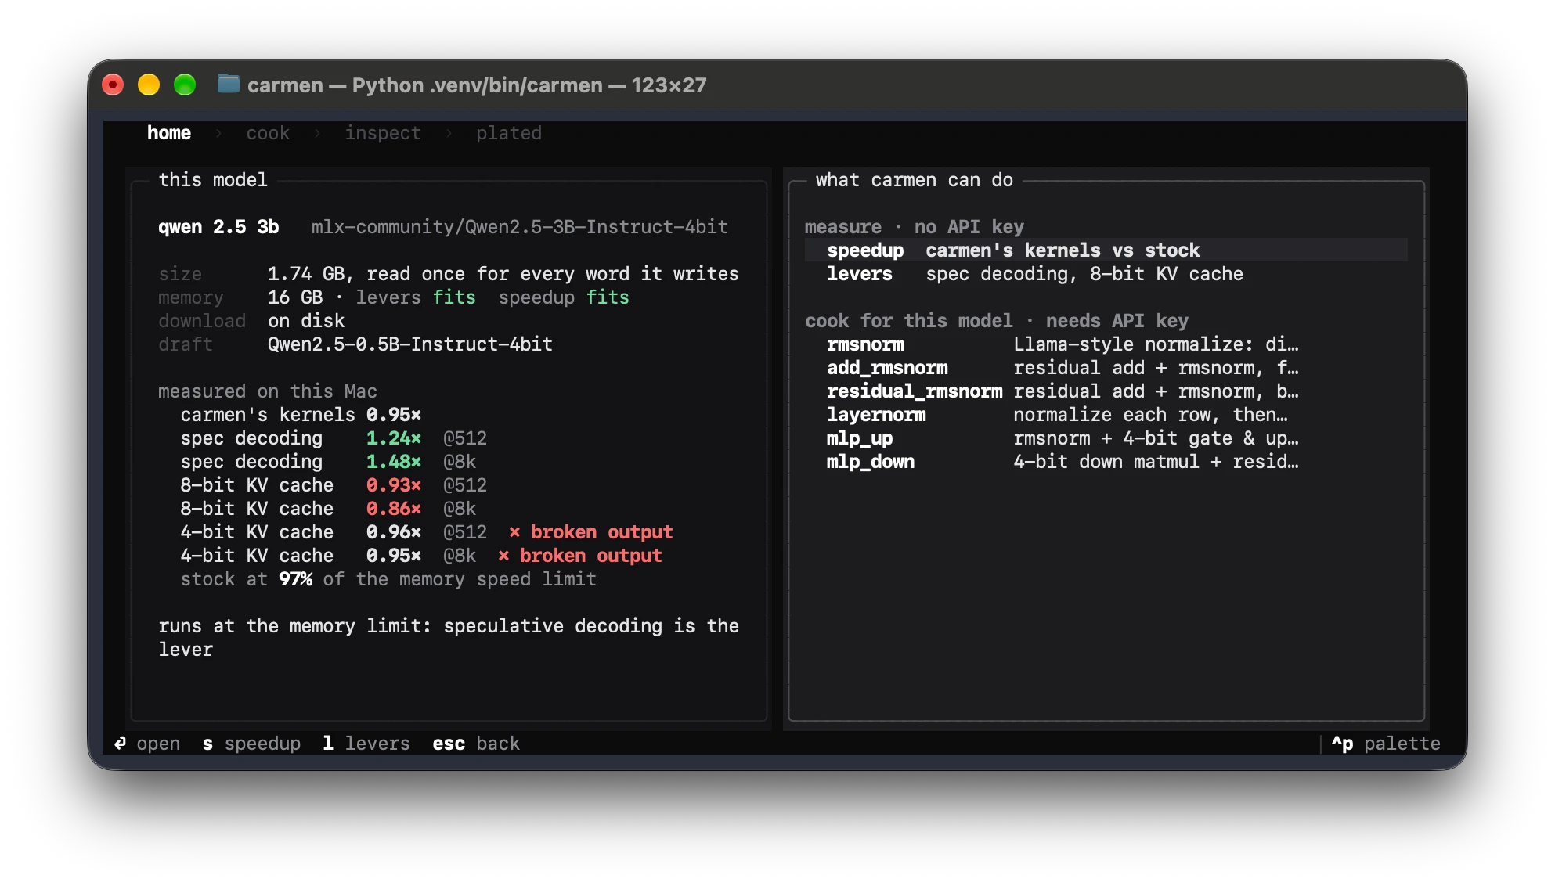Switch to the inspect tab
1555x886 pixels.
[x=383, y=133]
